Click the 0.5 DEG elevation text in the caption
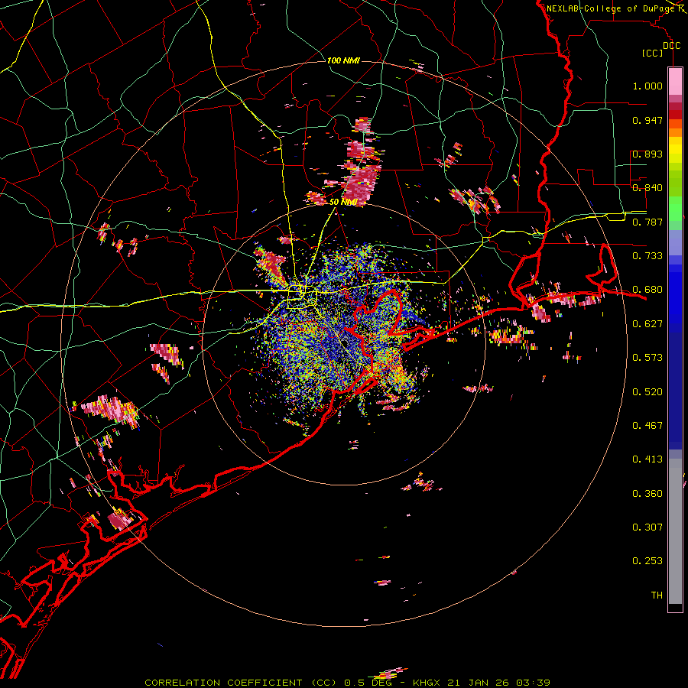688x688 pixels. coord(368,683)
